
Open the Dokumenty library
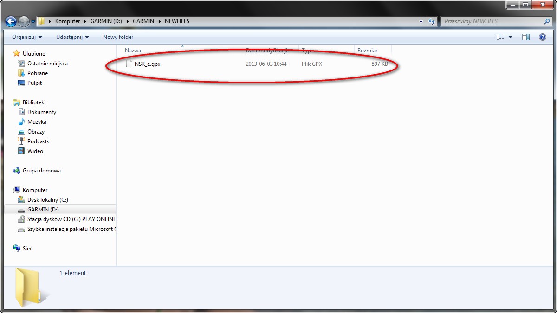click(x=42, y=112)
